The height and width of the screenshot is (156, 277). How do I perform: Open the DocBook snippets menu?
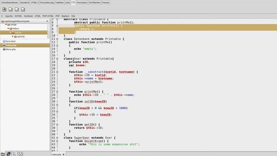click(x=28, y=16)
